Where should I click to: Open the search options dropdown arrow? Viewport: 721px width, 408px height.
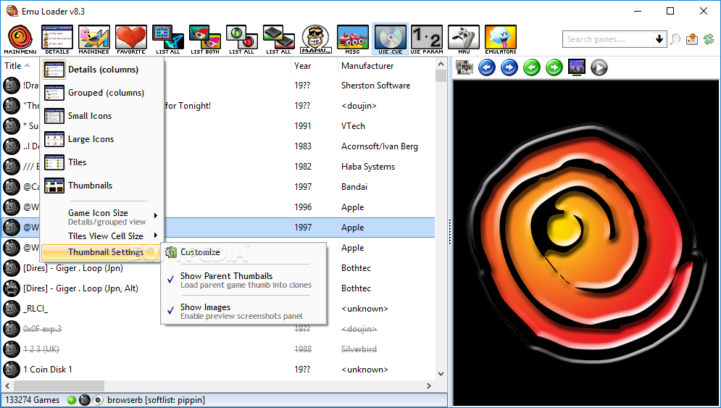pos(659,39)
